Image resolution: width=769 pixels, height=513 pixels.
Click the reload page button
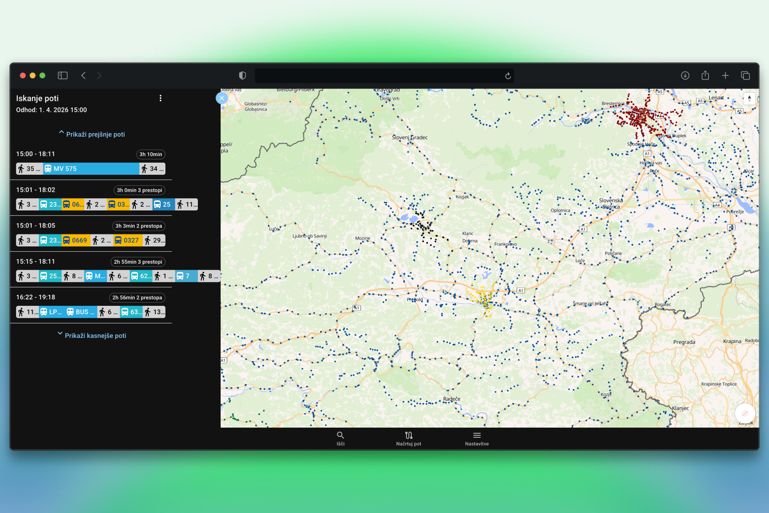click(507, 75)
